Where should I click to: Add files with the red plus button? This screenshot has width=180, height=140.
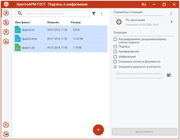click(x=98, y=130)
